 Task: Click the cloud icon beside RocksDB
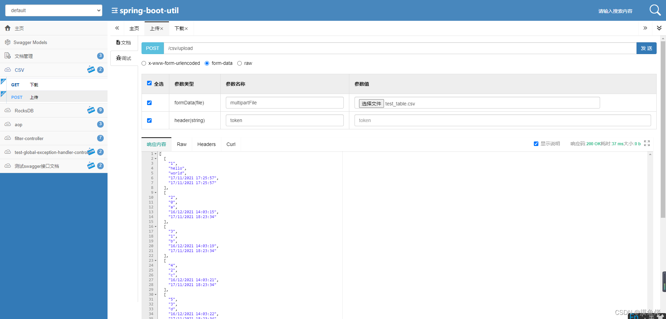click(8, 110)
